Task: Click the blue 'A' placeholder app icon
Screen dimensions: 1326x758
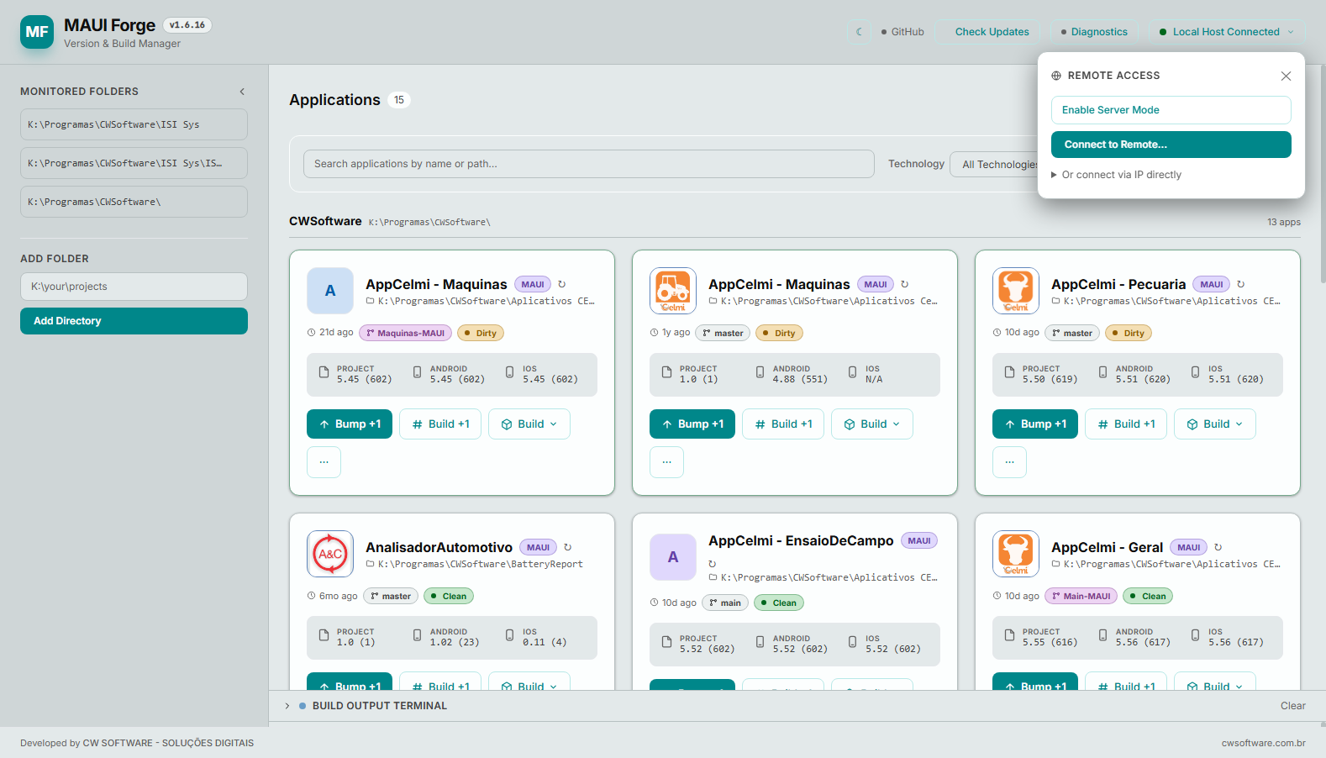Action: tap(330, 291)
